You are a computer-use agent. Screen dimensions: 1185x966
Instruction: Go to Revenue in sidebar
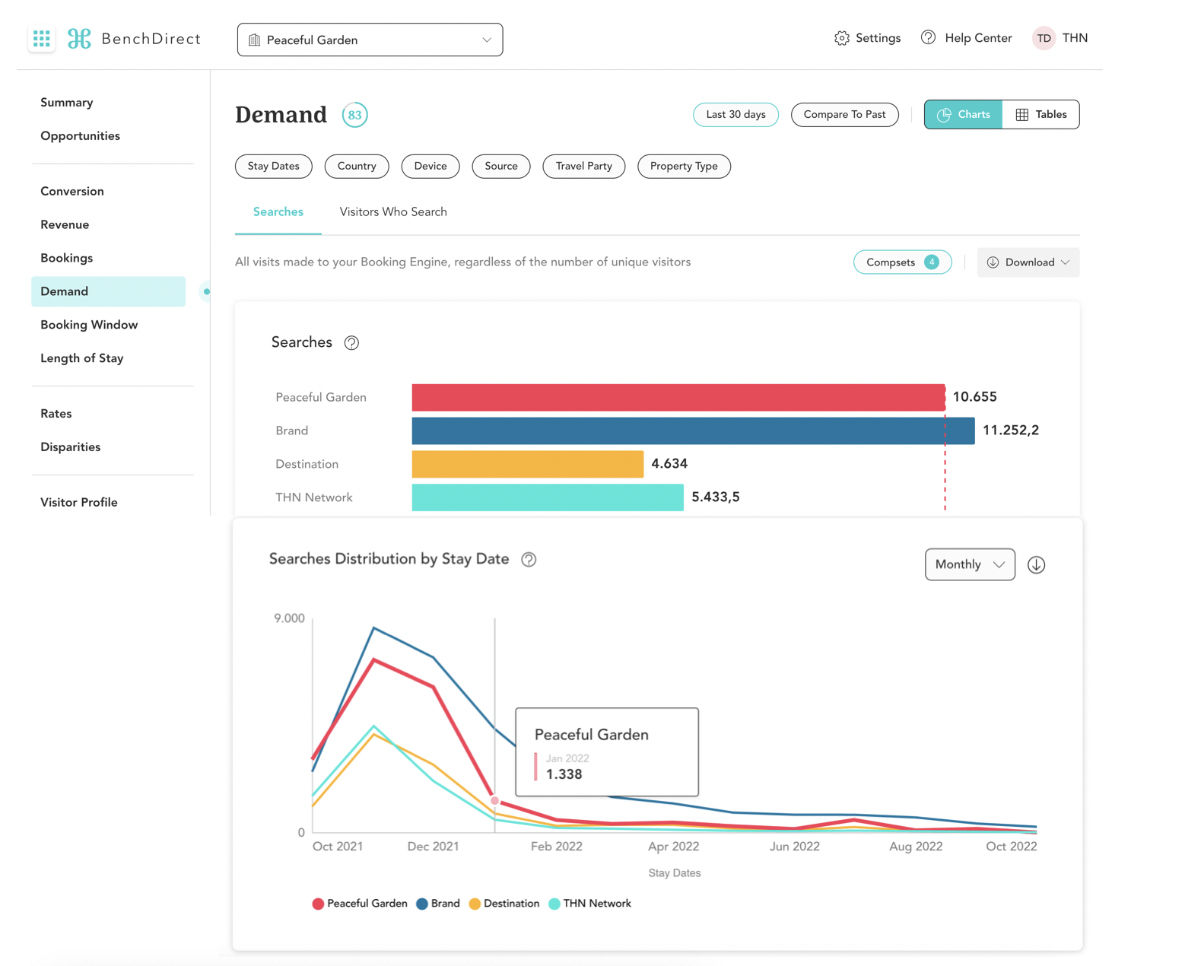coord(65,225)
